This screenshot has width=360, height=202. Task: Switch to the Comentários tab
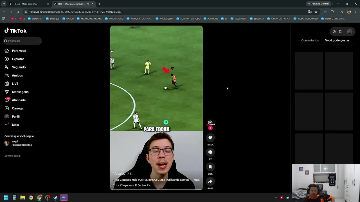(x=310, y=40)
